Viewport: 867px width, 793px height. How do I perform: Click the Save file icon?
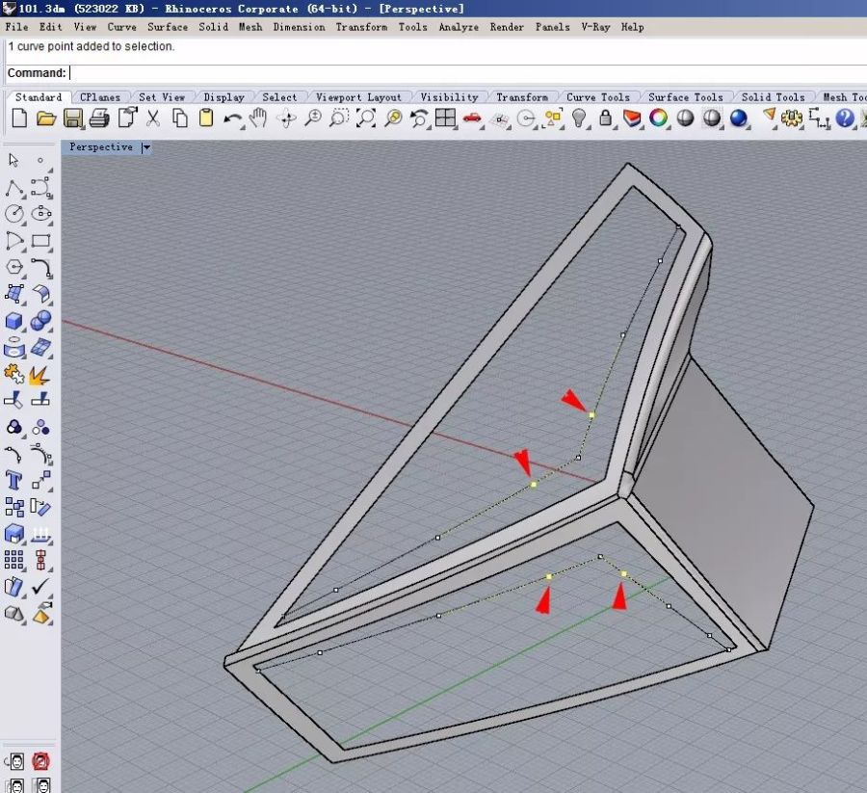[72, 119]
